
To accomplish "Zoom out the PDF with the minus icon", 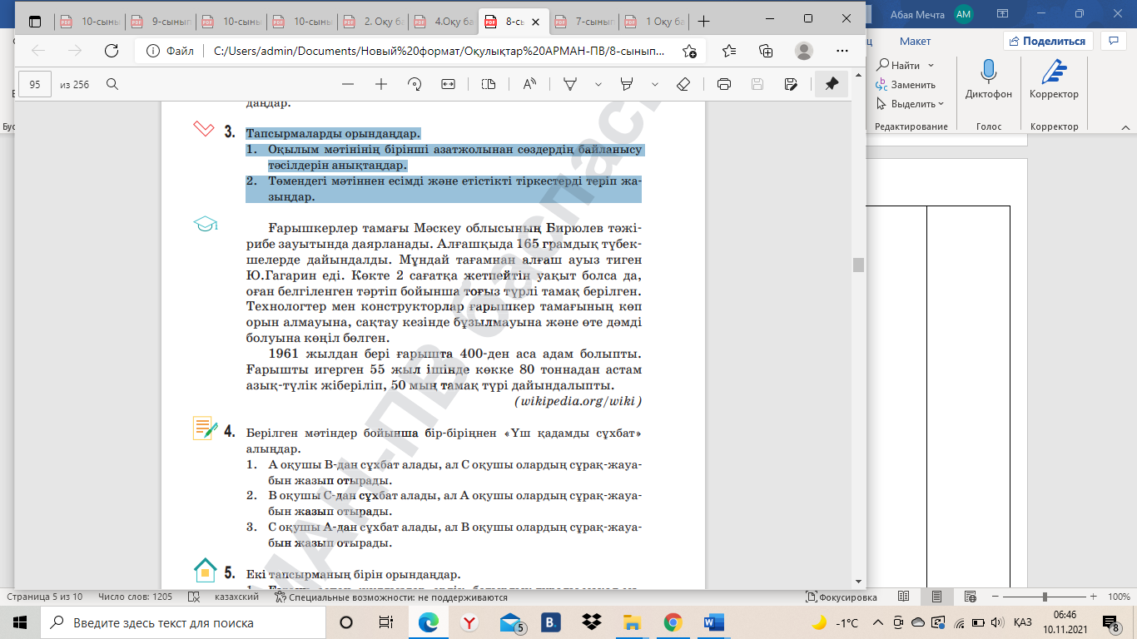I will (348, 84).
